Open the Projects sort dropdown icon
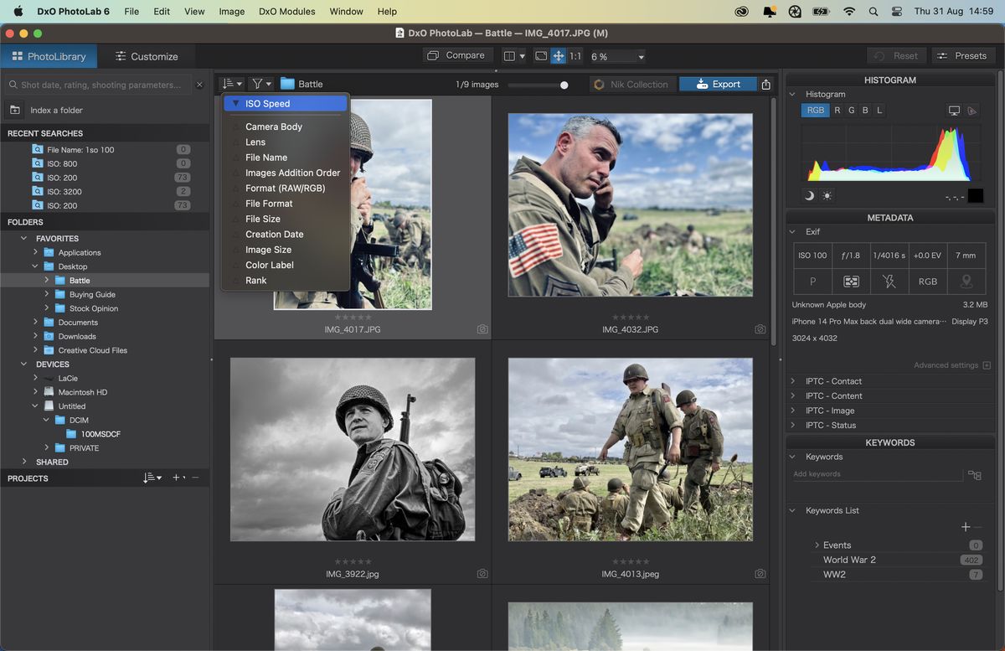This screenshot has width=1005, height=651. tap(152, 478)
